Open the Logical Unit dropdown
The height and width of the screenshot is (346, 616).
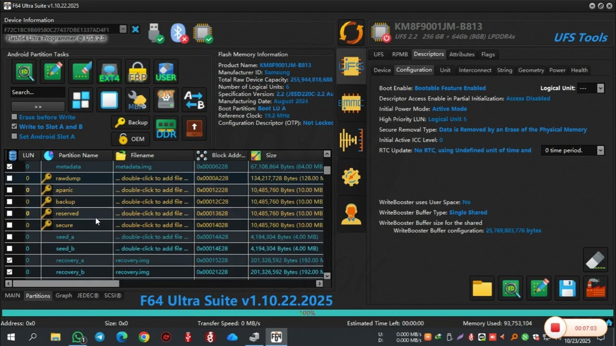[x=600, y=88]
